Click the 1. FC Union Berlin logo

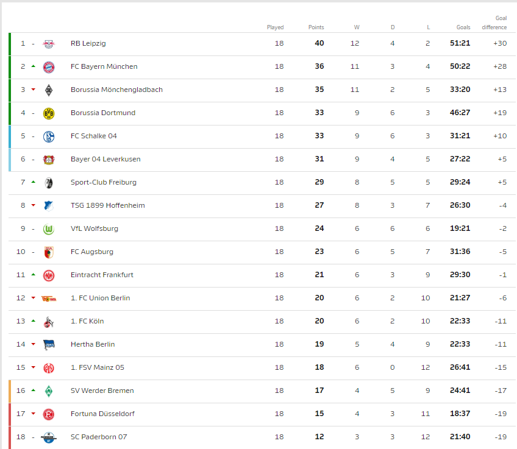[49, 299]
